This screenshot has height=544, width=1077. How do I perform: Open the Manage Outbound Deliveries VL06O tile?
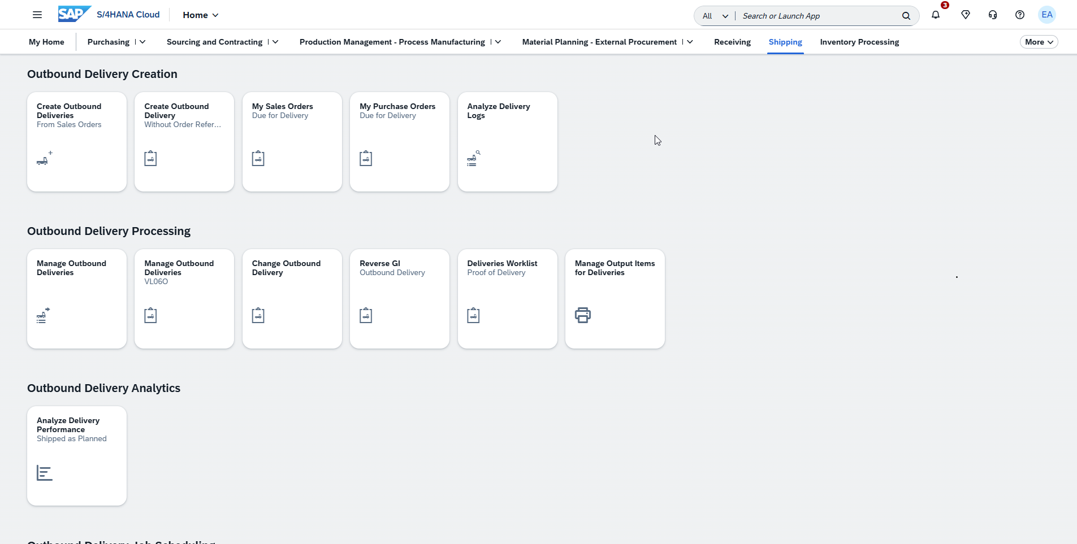click(x=184, y=299)
